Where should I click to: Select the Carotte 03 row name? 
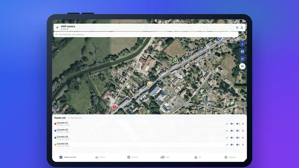click(x=62, y=137)
